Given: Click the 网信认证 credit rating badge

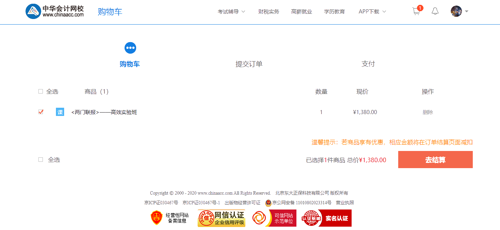Looking at the screenshot, I should pos(221,218).
